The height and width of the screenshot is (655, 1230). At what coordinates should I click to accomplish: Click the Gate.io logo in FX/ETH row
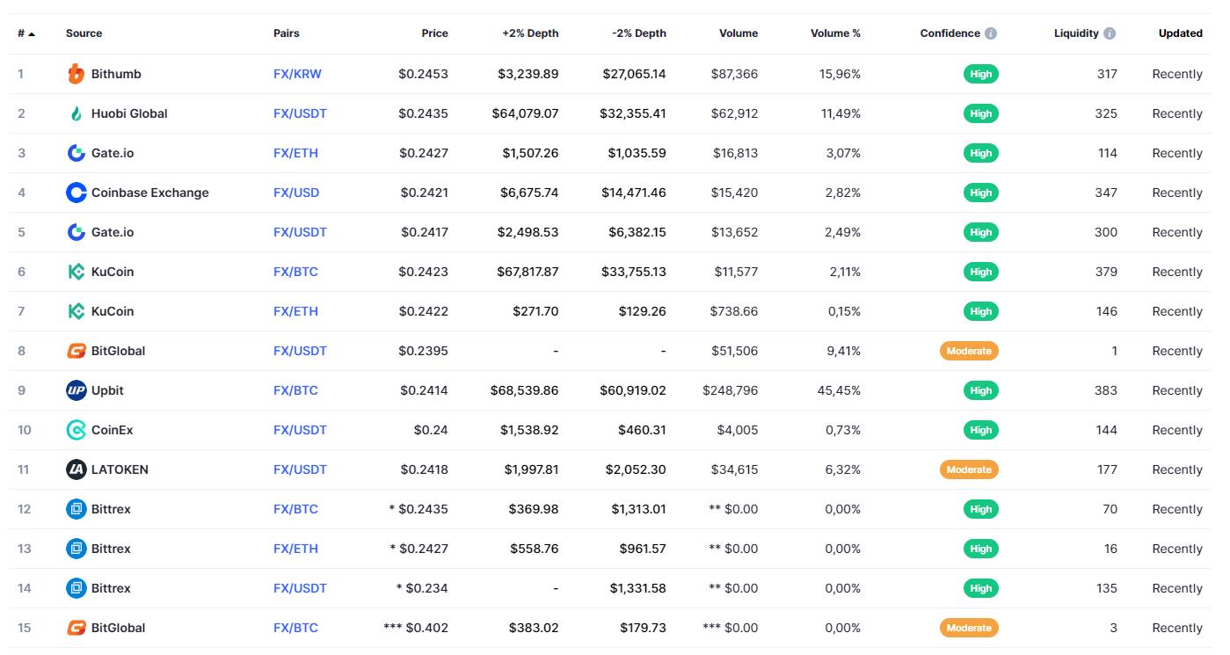click(x=76, y=153)
